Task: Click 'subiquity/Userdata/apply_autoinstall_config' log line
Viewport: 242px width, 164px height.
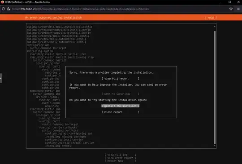Action: click(60, 27)
